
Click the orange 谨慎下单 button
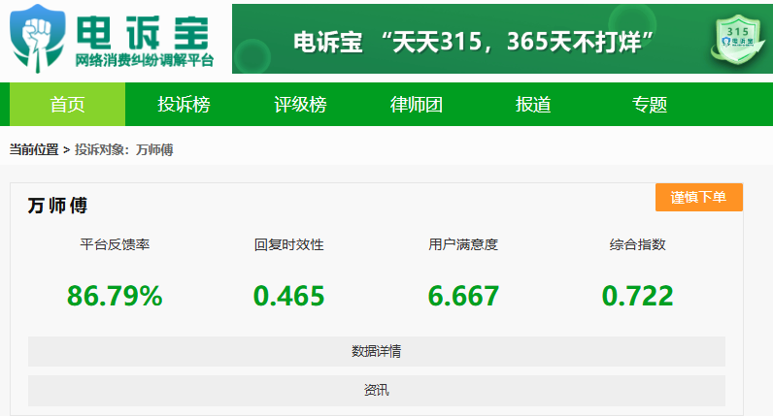[x=698, y=198]
